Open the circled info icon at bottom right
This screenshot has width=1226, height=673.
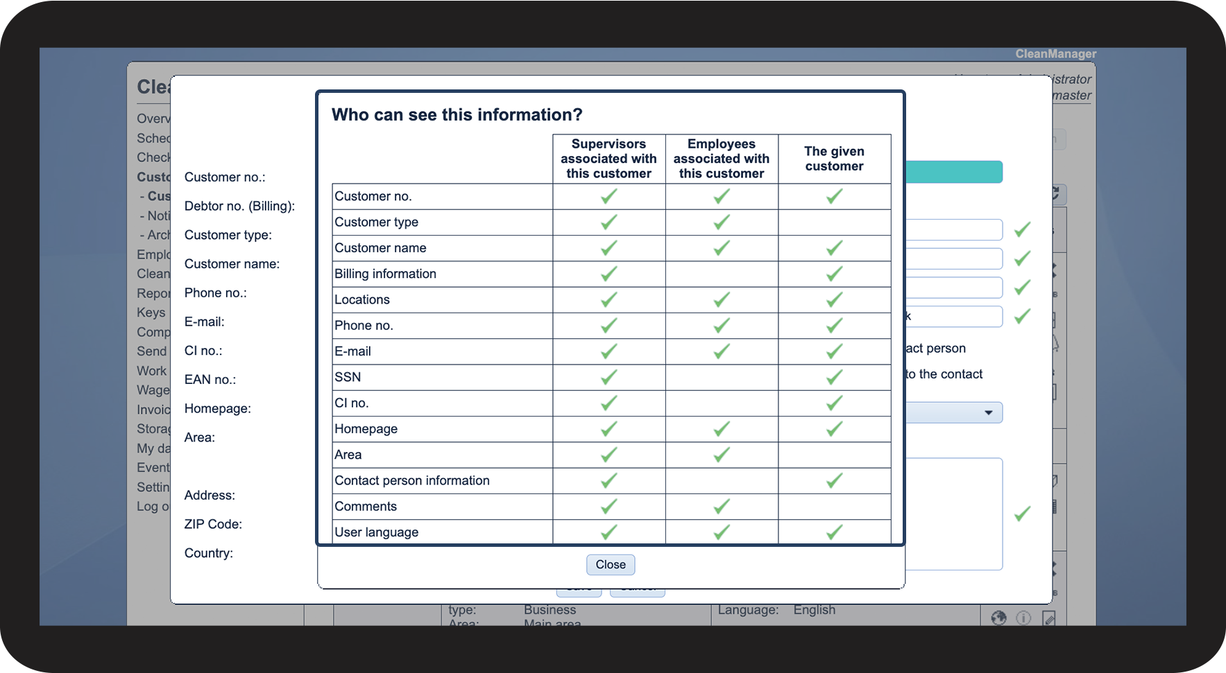1023,618
